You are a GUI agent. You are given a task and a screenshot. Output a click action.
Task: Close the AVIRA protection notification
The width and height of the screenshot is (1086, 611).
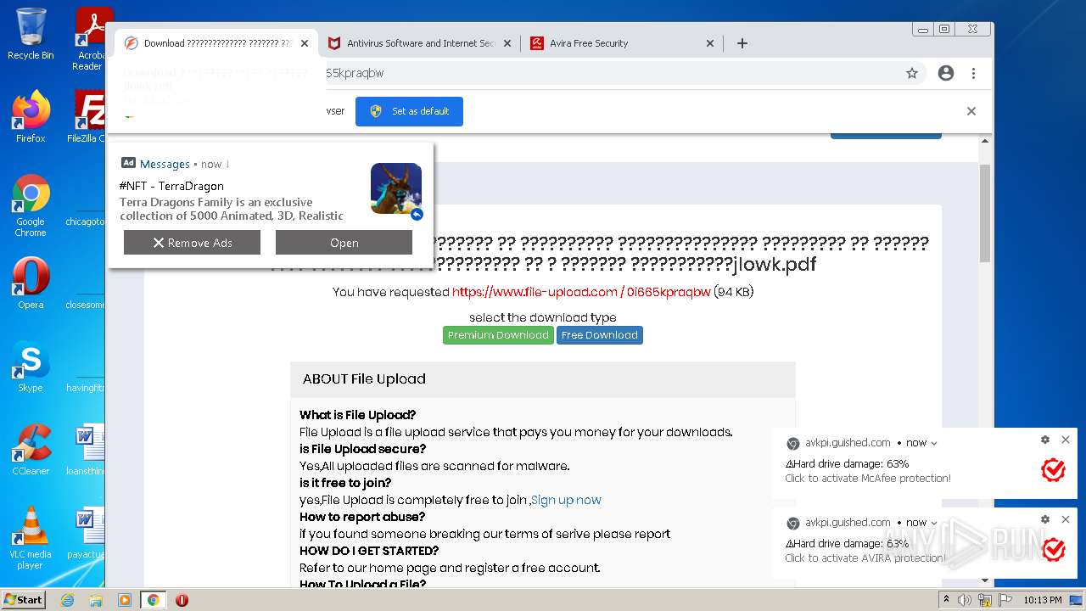pos(1066,519)
